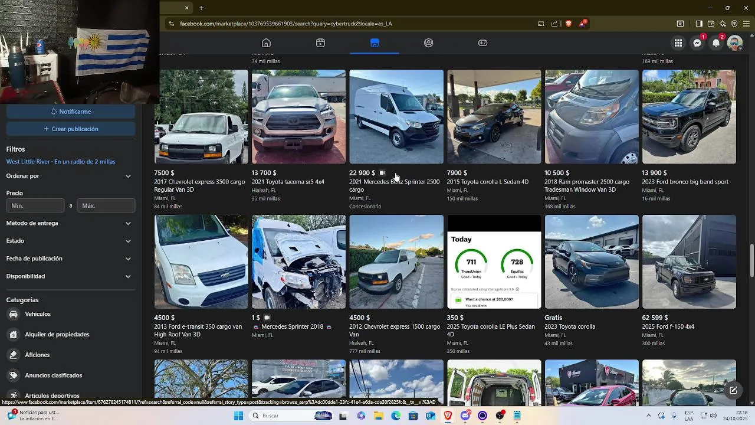
Task: Open the Facebook Reels/Video tab icon
Action: click(320, 43)
